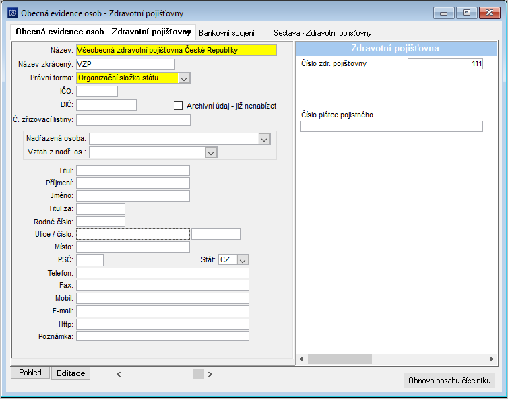Click the right panel horizontal scrollbar thumb
Viewport: 508px width, 399px height.
click(340, 359)
